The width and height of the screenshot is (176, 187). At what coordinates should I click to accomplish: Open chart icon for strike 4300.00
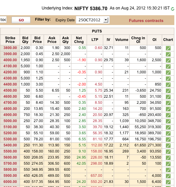click(168, 78)
